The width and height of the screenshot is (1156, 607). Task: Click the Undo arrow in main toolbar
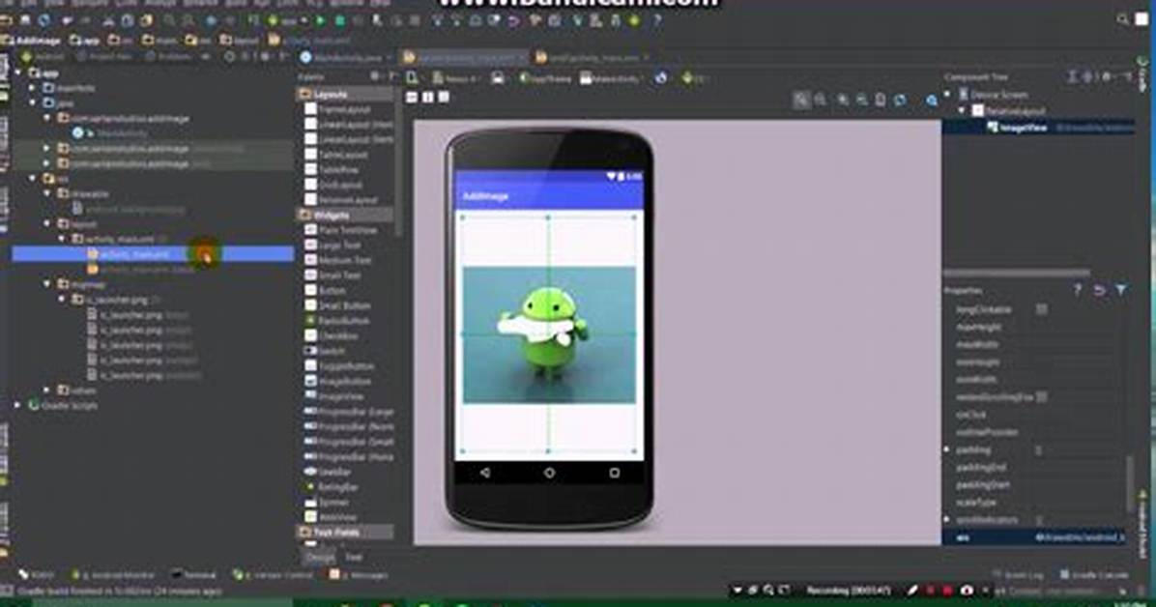(x=514, y=21)
